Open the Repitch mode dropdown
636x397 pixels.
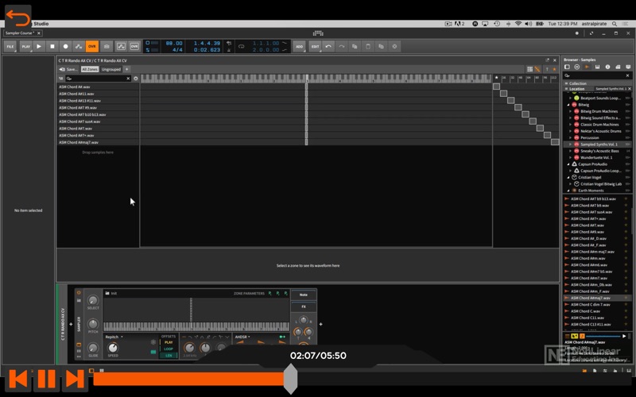pyautogui.click(x=114, y=337)
